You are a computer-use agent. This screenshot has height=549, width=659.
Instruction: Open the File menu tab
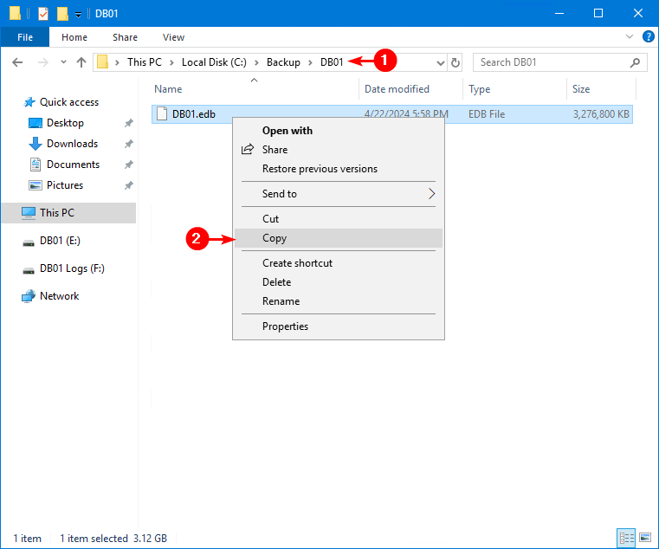pos(25,37)
